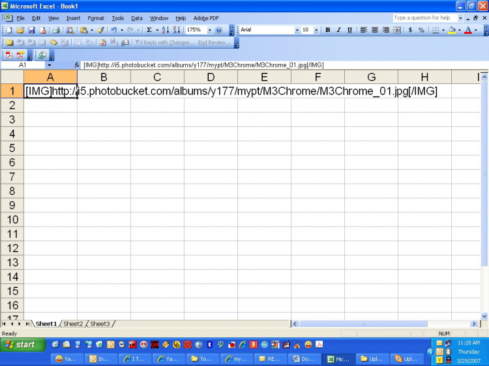
Task: Click in the formula bar text
Action: click(203, 65)
